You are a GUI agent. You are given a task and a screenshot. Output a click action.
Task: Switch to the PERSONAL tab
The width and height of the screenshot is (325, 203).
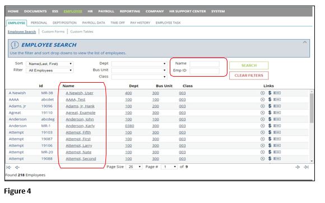(39, 23)
